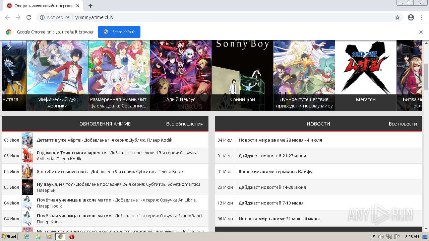Screen dimensions: 429x241
Task: Open the red antivirus taskbar icon
Action: click(x=72, y=237)
